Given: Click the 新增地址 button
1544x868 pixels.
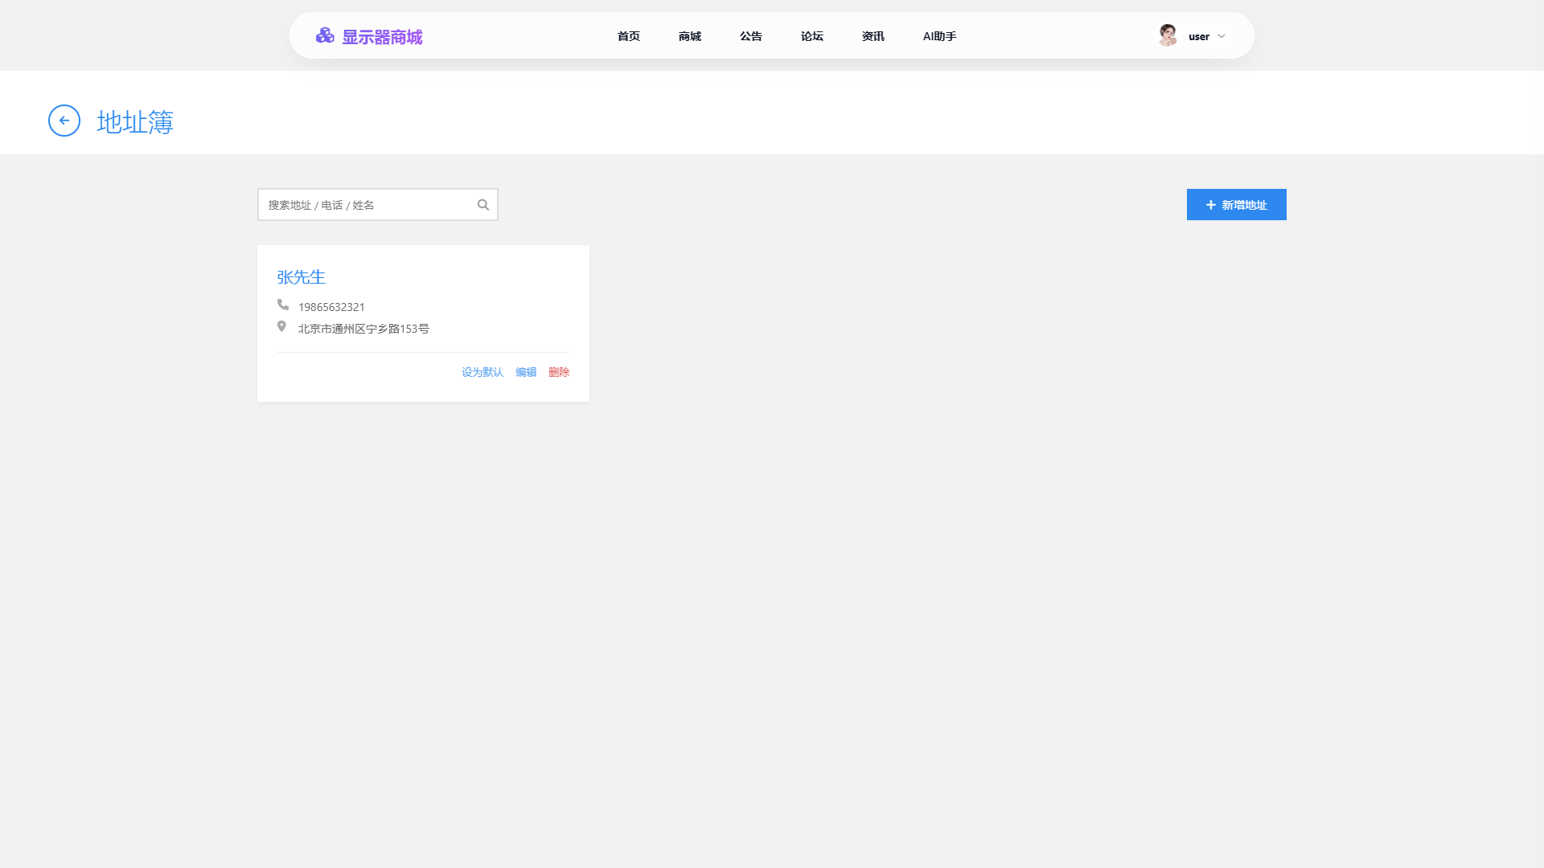Looking at the screenshot, I should [1237, 205].
